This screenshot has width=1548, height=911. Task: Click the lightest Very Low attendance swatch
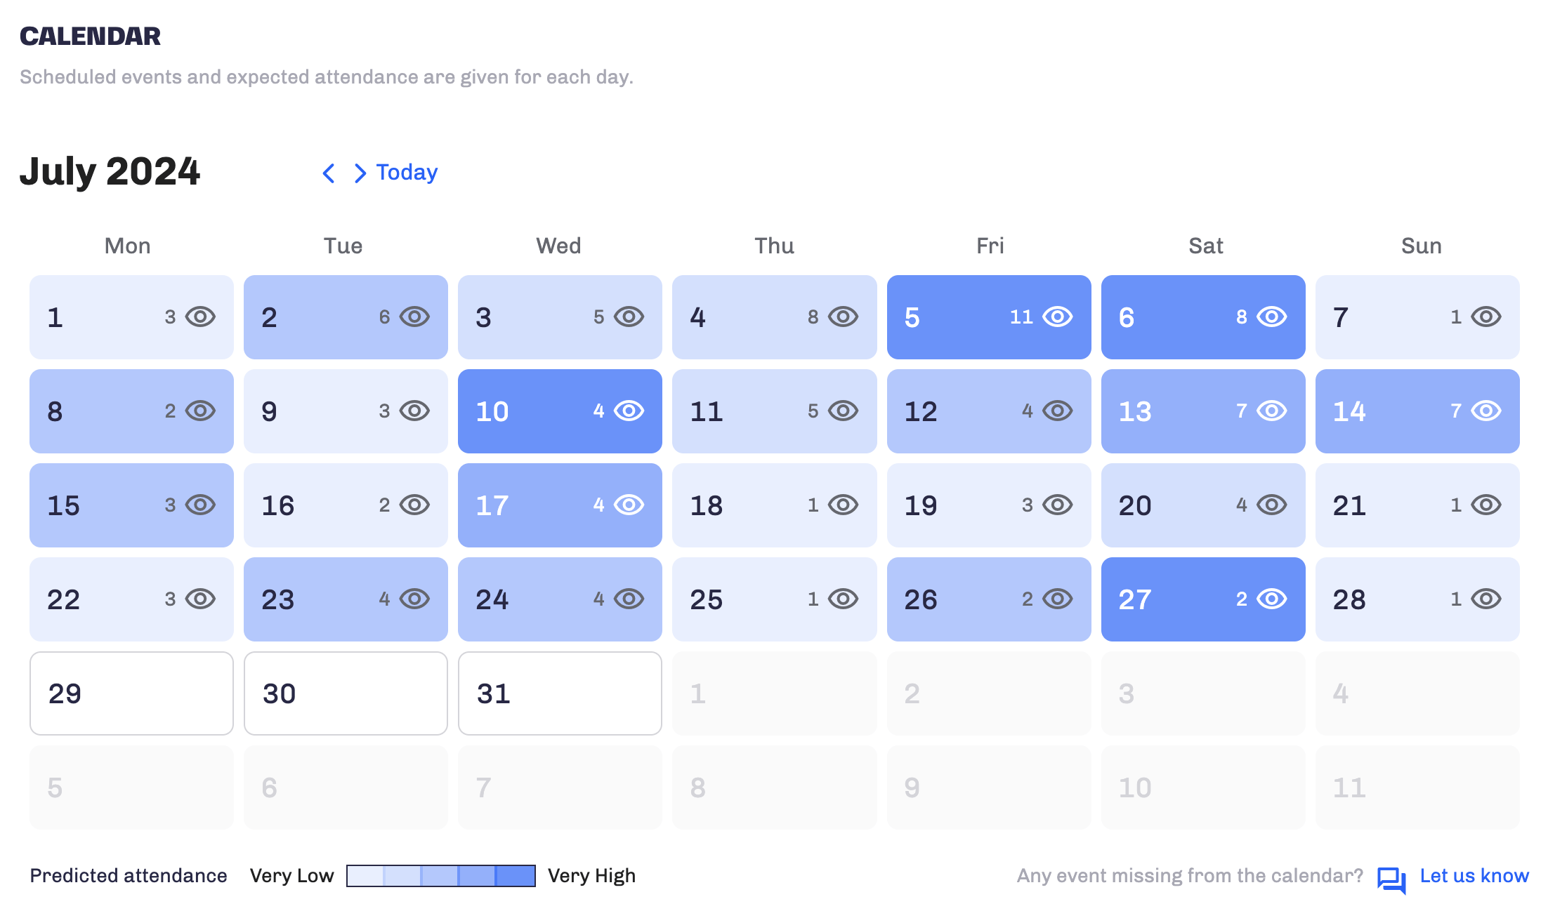[366, 876]
